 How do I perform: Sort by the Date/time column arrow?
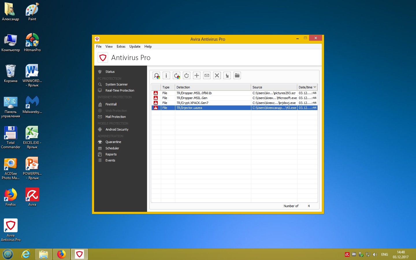click(x=315, y=87)
